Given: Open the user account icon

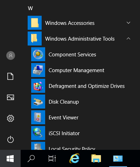Looking at the screenshot, I should coord(10,55).
